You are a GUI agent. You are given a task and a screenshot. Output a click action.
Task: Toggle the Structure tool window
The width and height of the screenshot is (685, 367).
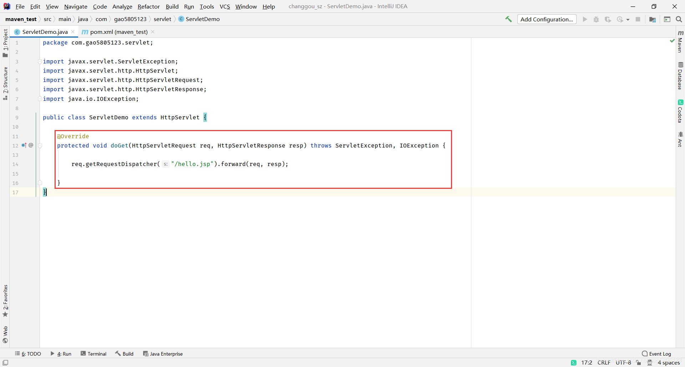point(5,83)
